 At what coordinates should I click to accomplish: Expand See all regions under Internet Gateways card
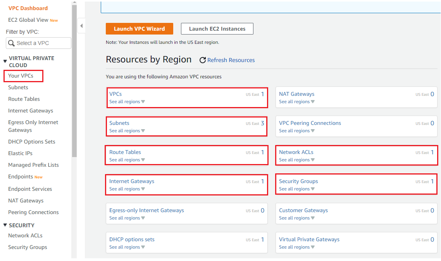pyautogui.click(x=127, y=189)
